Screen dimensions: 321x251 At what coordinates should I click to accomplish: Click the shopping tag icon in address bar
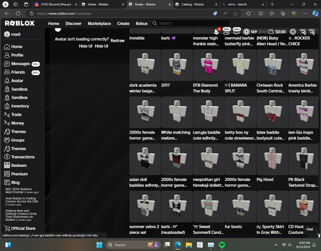click(x=215, y=13)
